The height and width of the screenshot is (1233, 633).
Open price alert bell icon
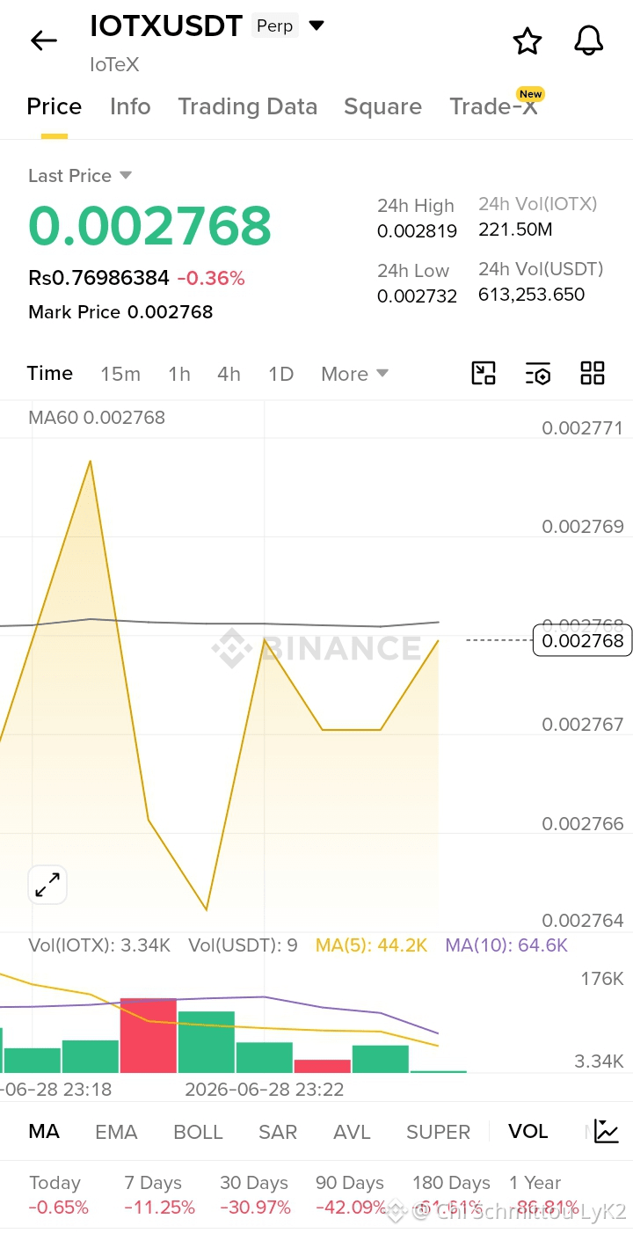tap(588, 40)
